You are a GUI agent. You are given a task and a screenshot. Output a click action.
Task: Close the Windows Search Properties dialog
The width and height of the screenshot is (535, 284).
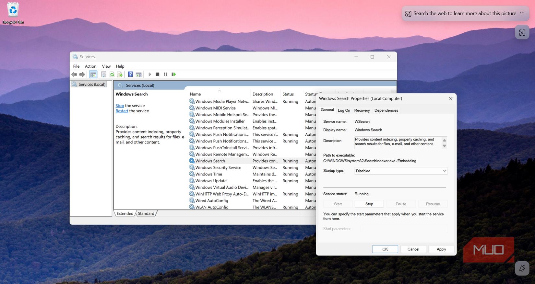pyautogui.click(x=450, y=98)
